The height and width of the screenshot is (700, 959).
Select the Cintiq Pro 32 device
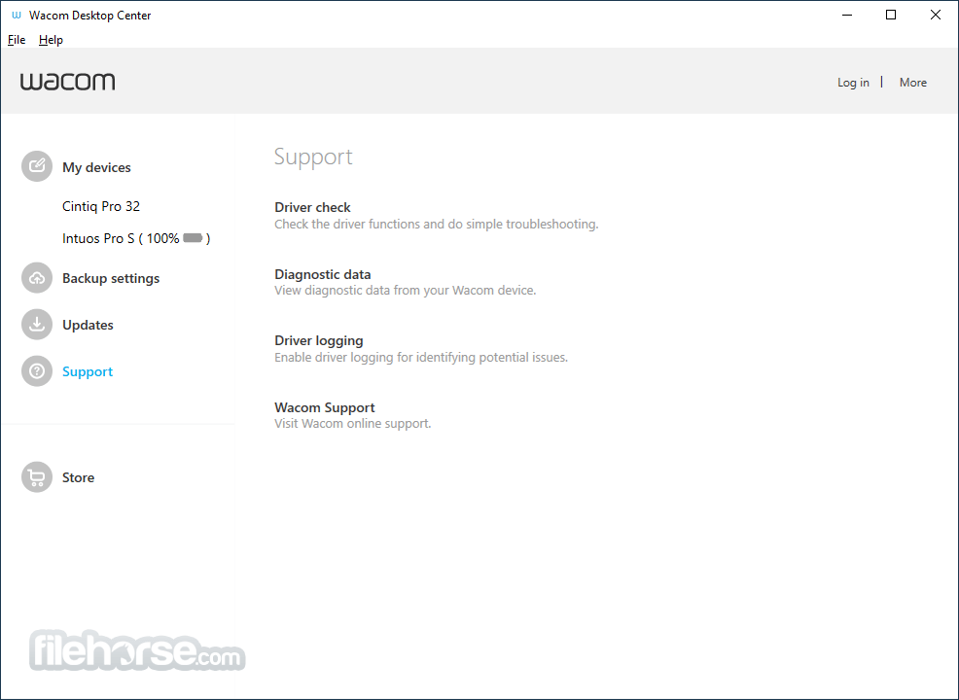(101, 207)
